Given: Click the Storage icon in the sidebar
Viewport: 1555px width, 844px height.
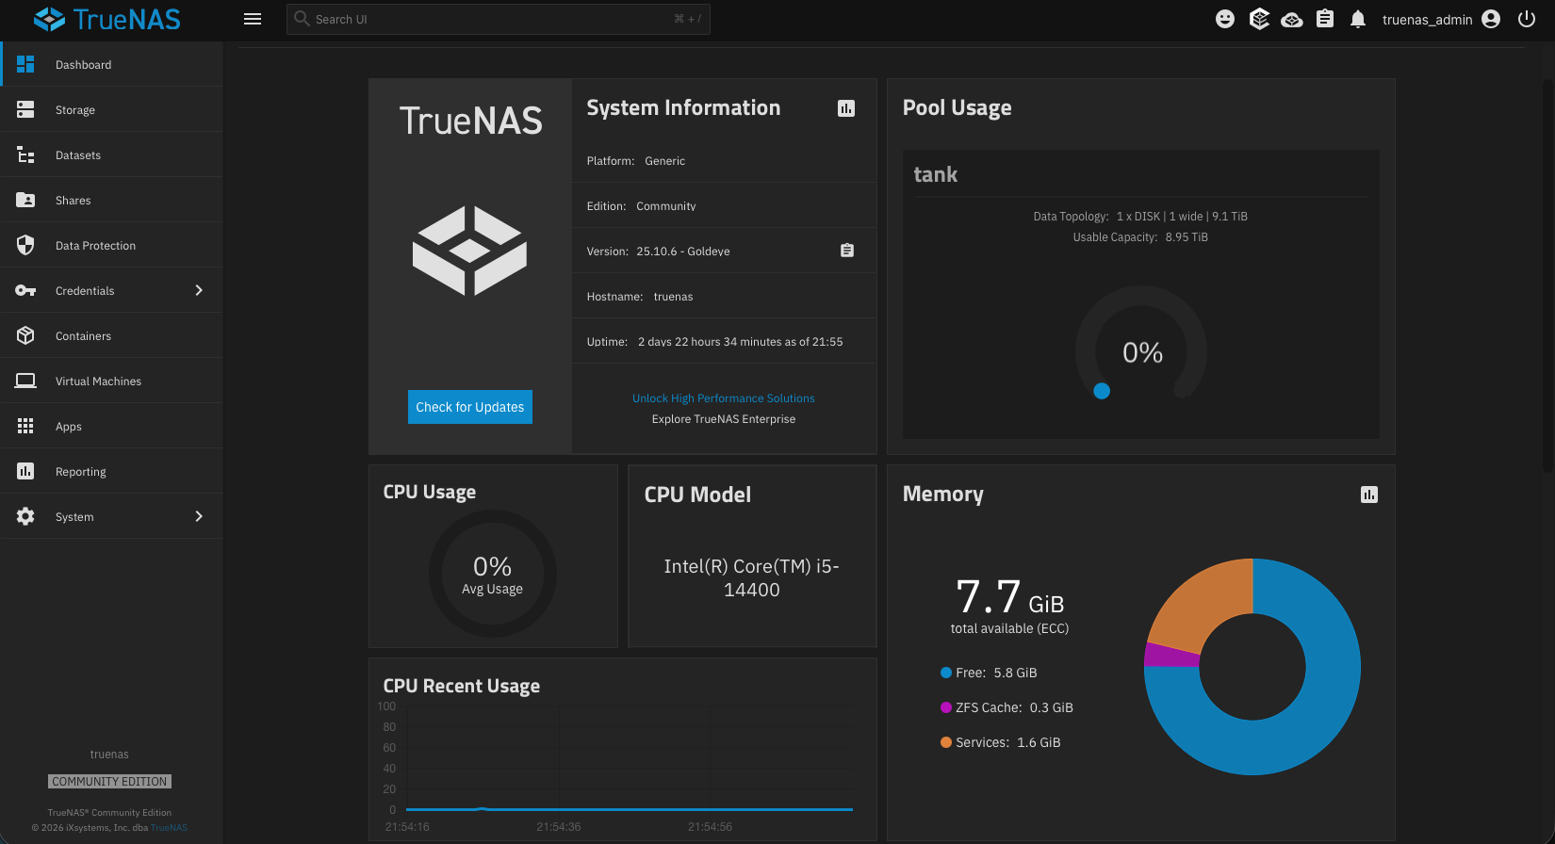Looking at the screenshot, I should pos(25,109).
